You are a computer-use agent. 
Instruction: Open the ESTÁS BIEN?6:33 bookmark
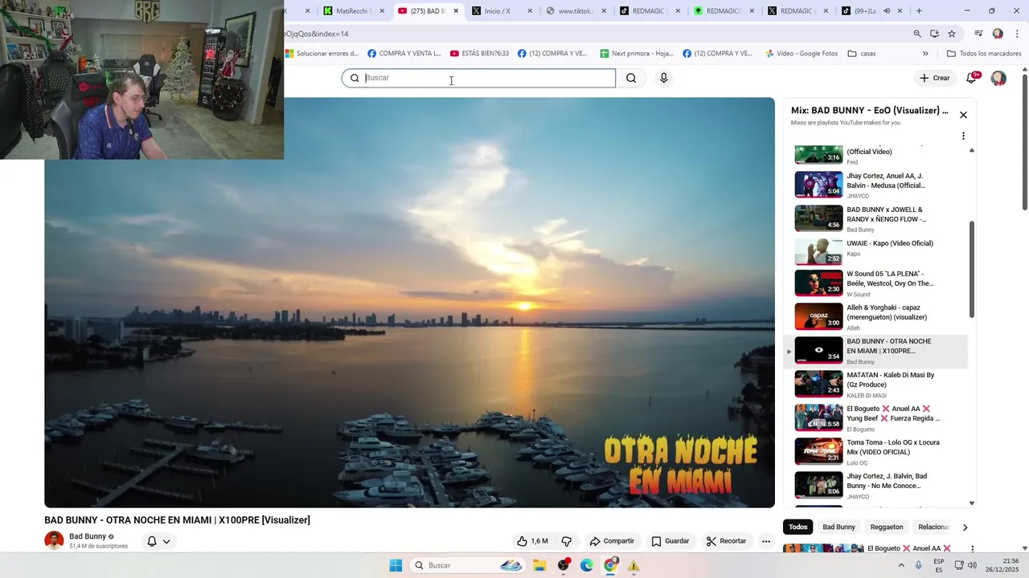480,54
